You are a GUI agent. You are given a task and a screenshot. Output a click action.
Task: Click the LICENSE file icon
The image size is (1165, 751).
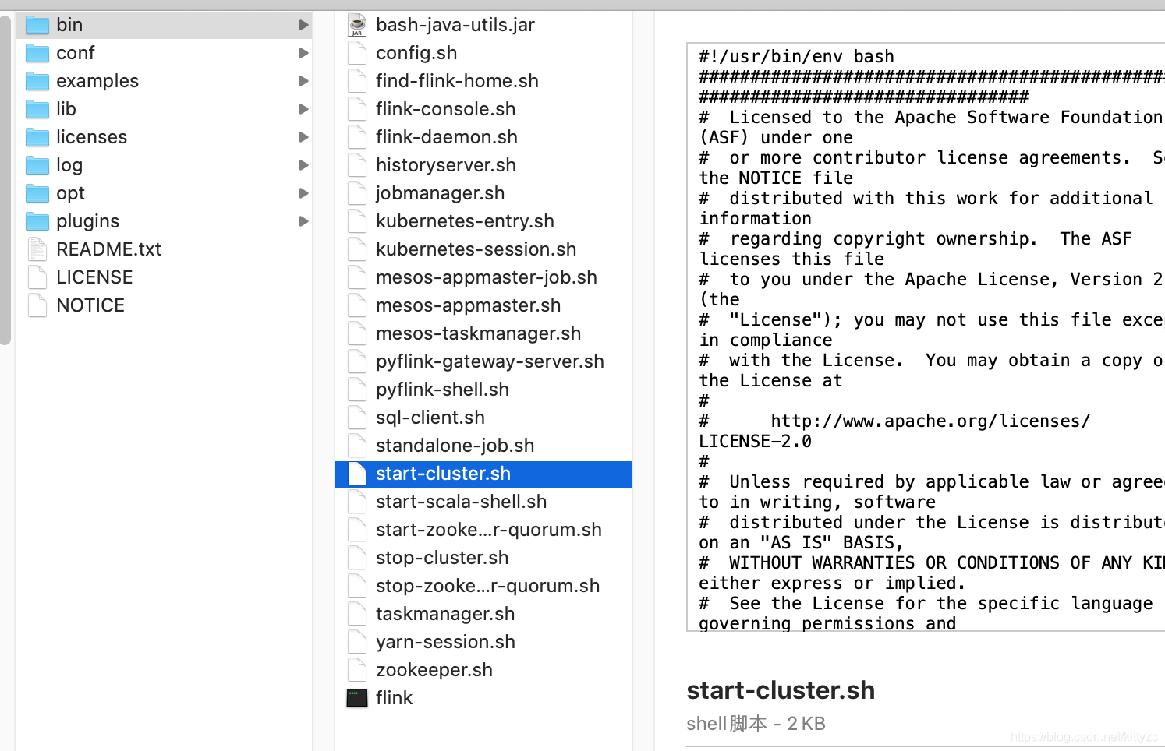coord(37,277)
